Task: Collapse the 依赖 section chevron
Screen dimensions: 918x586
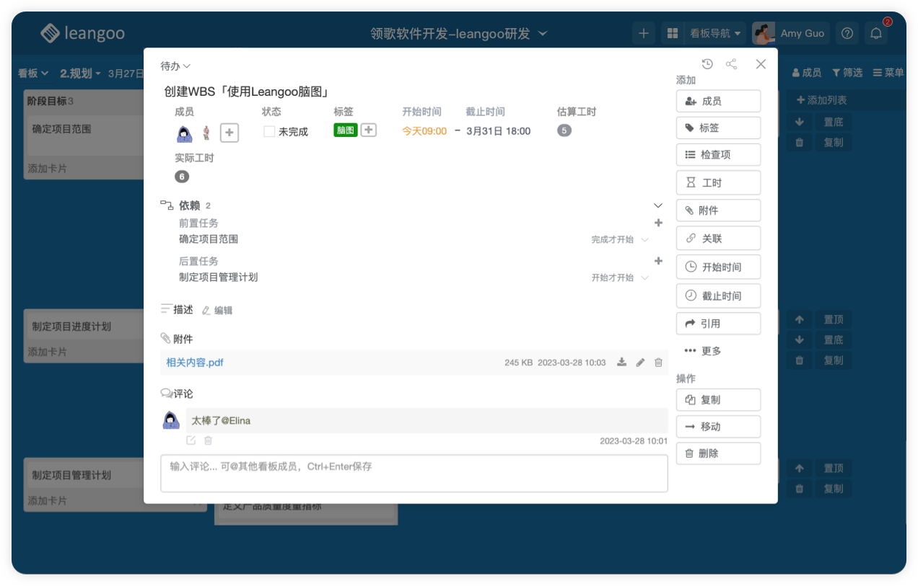Action: click(657, 205)
